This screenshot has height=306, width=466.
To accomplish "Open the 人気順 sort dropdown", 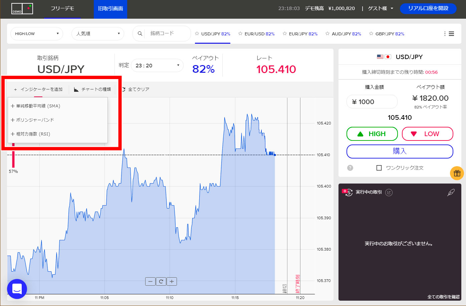I will 98,34.
